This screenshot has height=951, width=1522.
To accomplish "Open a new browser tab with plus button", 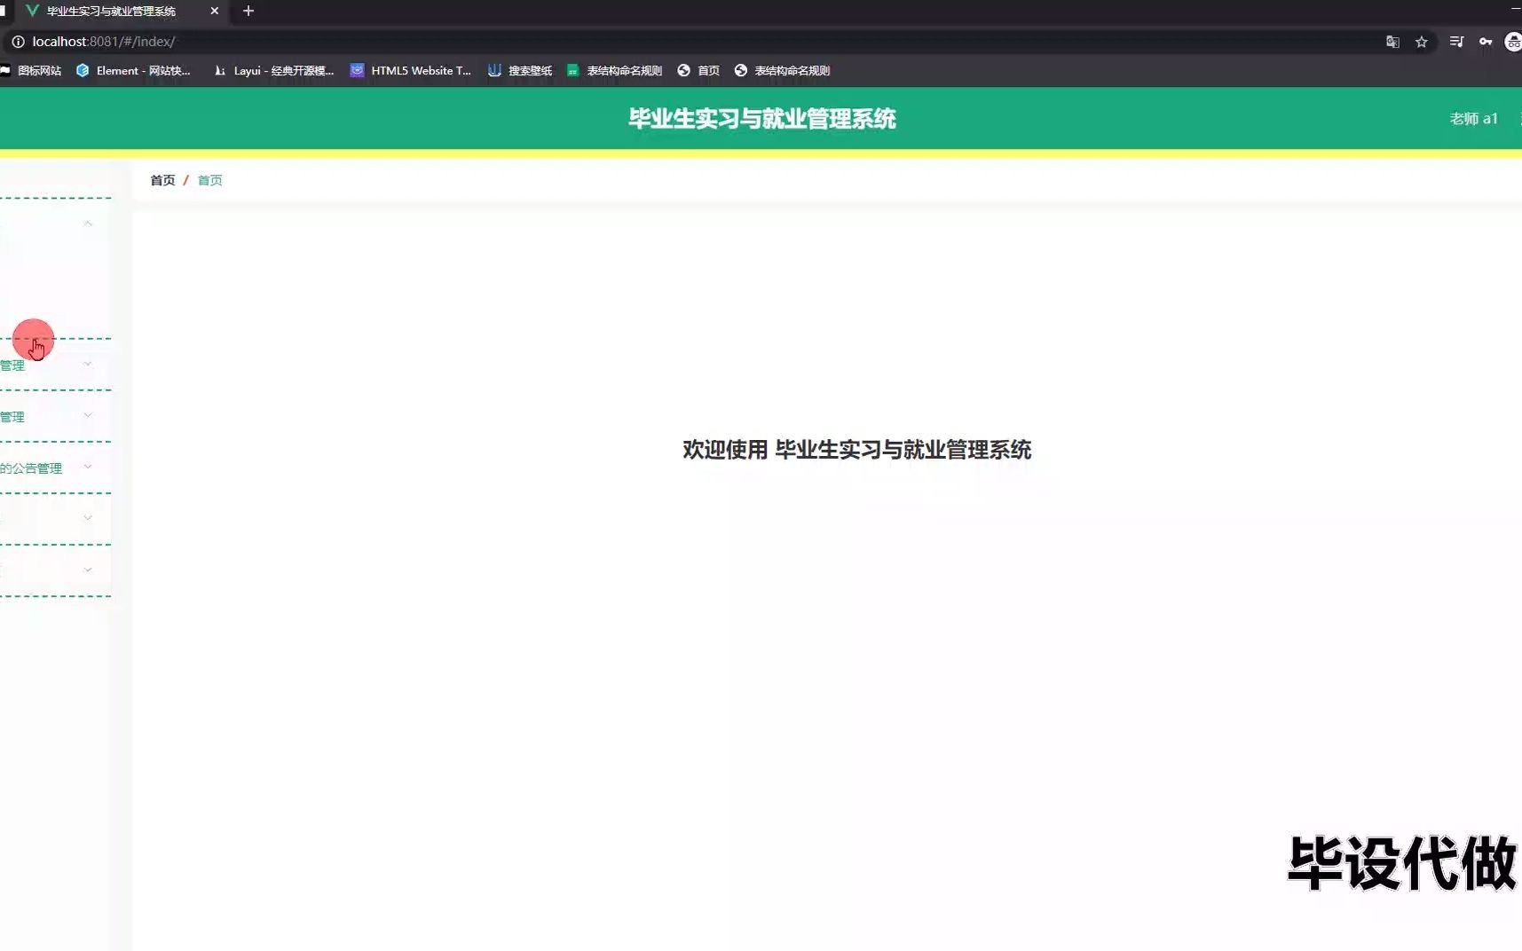I will 248,12.
